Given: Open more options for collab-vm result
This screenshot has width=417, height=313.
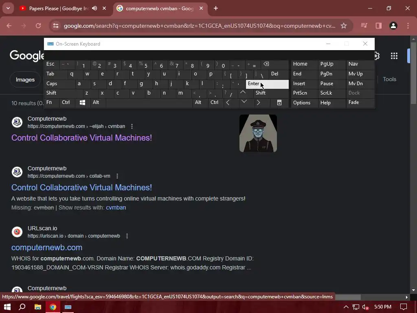Looking at the screenshot, I should (117, 176).
